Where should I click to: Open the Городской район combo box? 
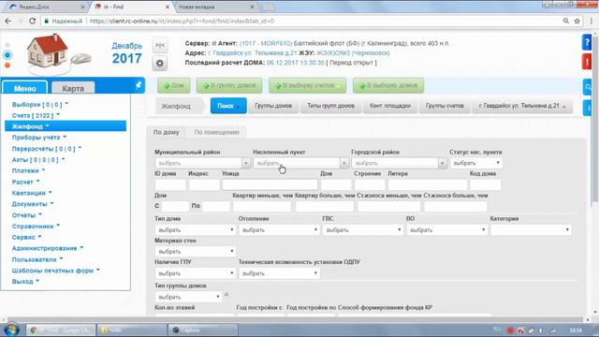tap(400, 163)
